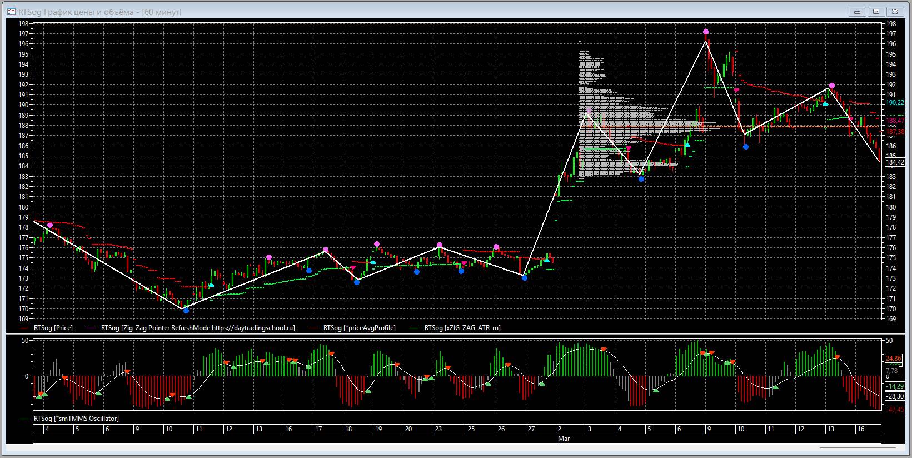Click the pink zig-zag marker at the 197 peak
This screenshot has width=912, height=458.
(705, 32)
